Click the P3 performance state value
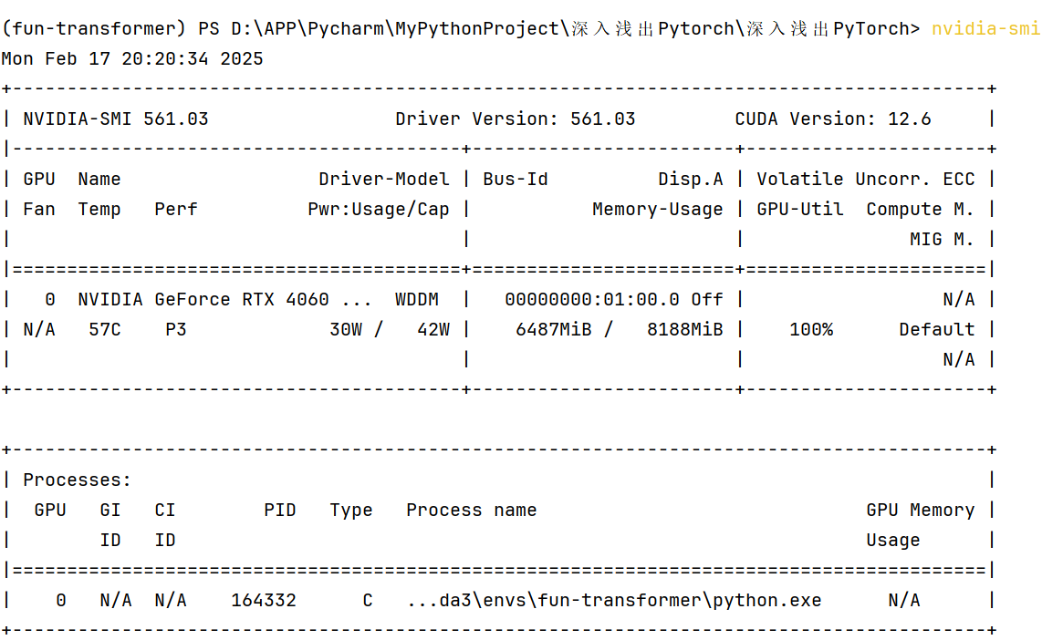The image size is (1063, 640). 175,329
